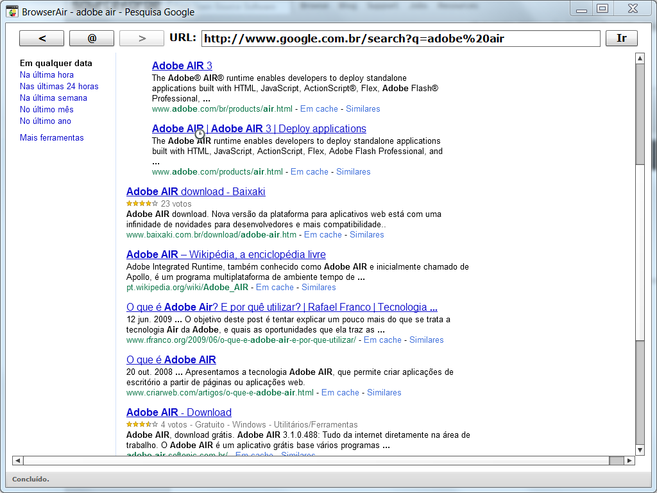Open Em cache for adobe.com/products/air.html

[309, 172]
